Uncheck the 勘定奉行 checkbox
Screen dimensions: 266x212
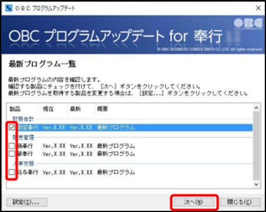[x=12, y=128]
